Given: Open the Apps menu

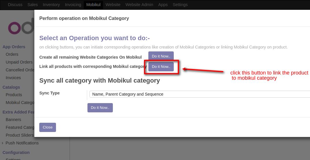Looking at the screenshot, I should [163, 5].
